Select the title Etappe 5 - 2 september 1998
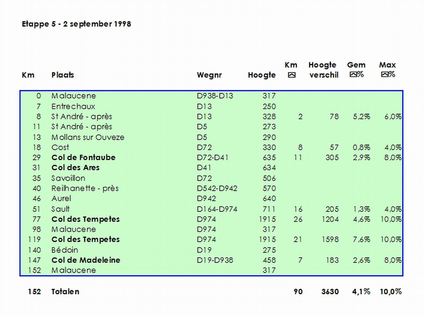The image size is (424, 316). coord(76,24)
